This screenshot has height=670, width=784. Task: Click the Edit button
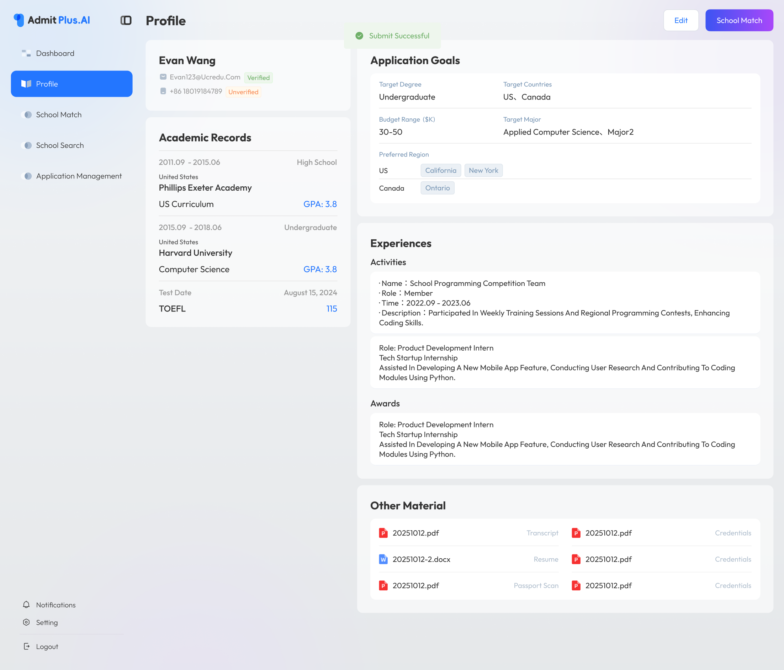[x=680, y=20]
